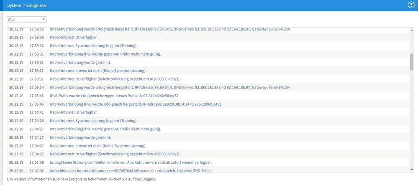Select the 17:04:27 Keine Synchronisierung event
This screenshot has height=185, width=418.
click(208, 146)
